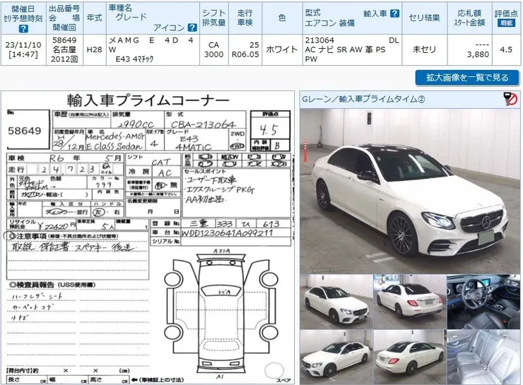Click the 車種名 グレード column header
This screenshot has height=385, width=523.
153,18
